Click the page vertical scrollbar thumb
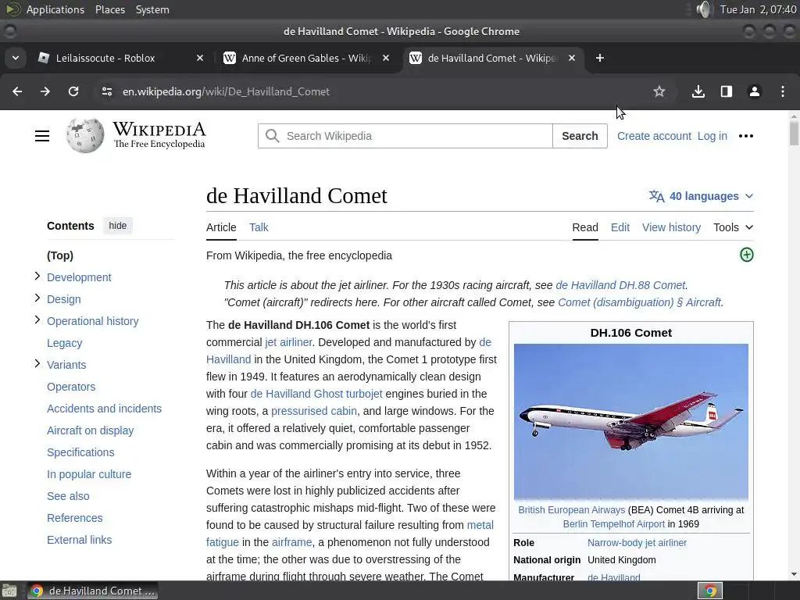 tap(794, 134)
